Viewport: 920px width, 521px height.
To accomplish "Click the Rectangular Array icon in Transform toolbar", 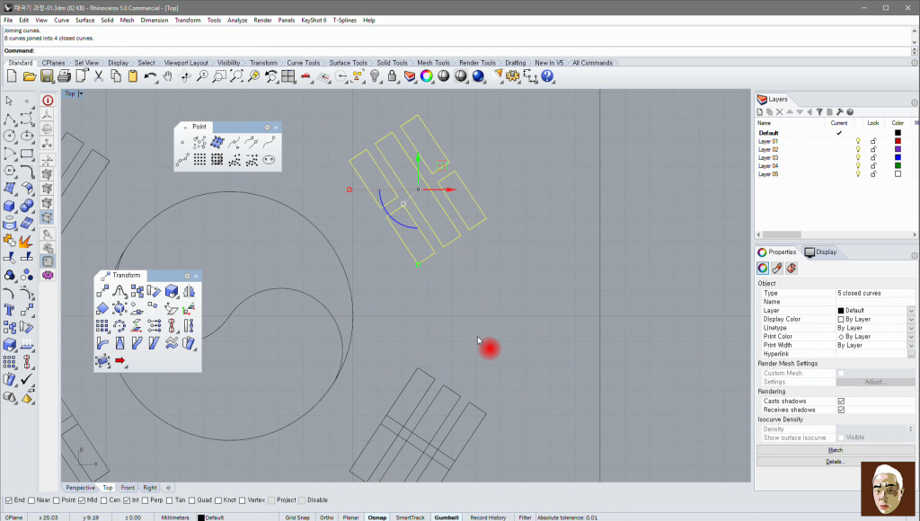I will click(102, 325).
